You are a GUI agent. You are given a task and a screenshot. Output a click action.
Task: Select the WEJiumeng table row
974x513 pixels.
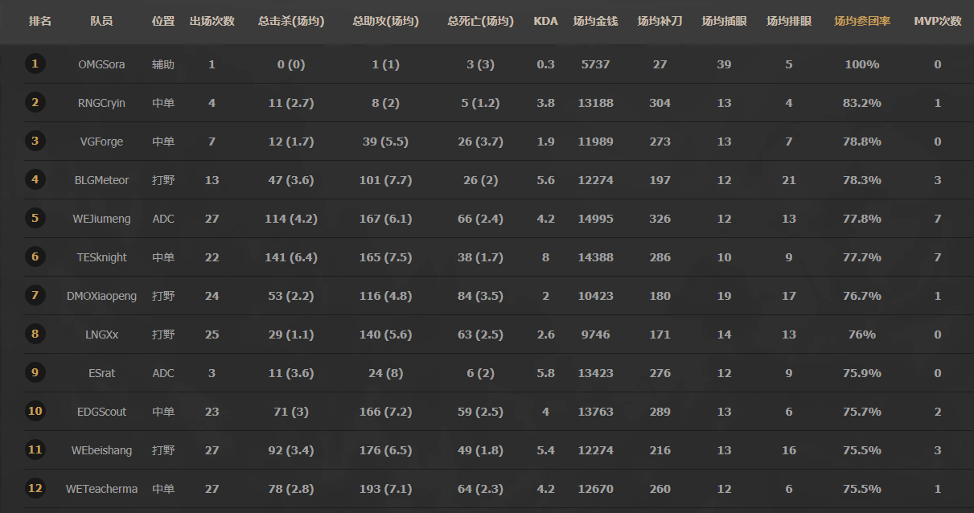[x=495, y=219]
